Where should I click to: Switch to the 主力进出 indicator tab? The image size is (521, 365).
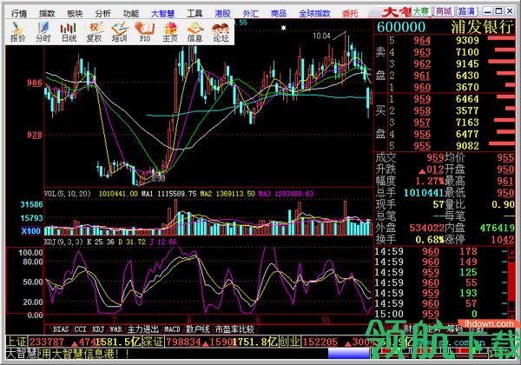pyautogui.click(x=143, y=329)
